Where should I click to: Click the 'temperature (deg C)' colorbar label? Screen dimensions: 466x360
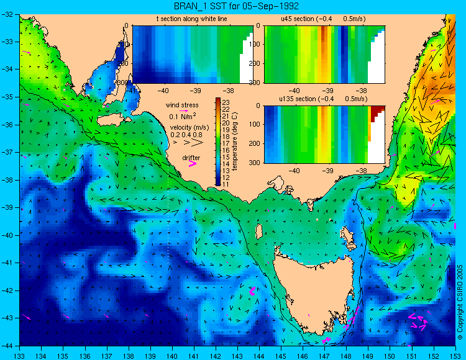(x=235, y=142)
